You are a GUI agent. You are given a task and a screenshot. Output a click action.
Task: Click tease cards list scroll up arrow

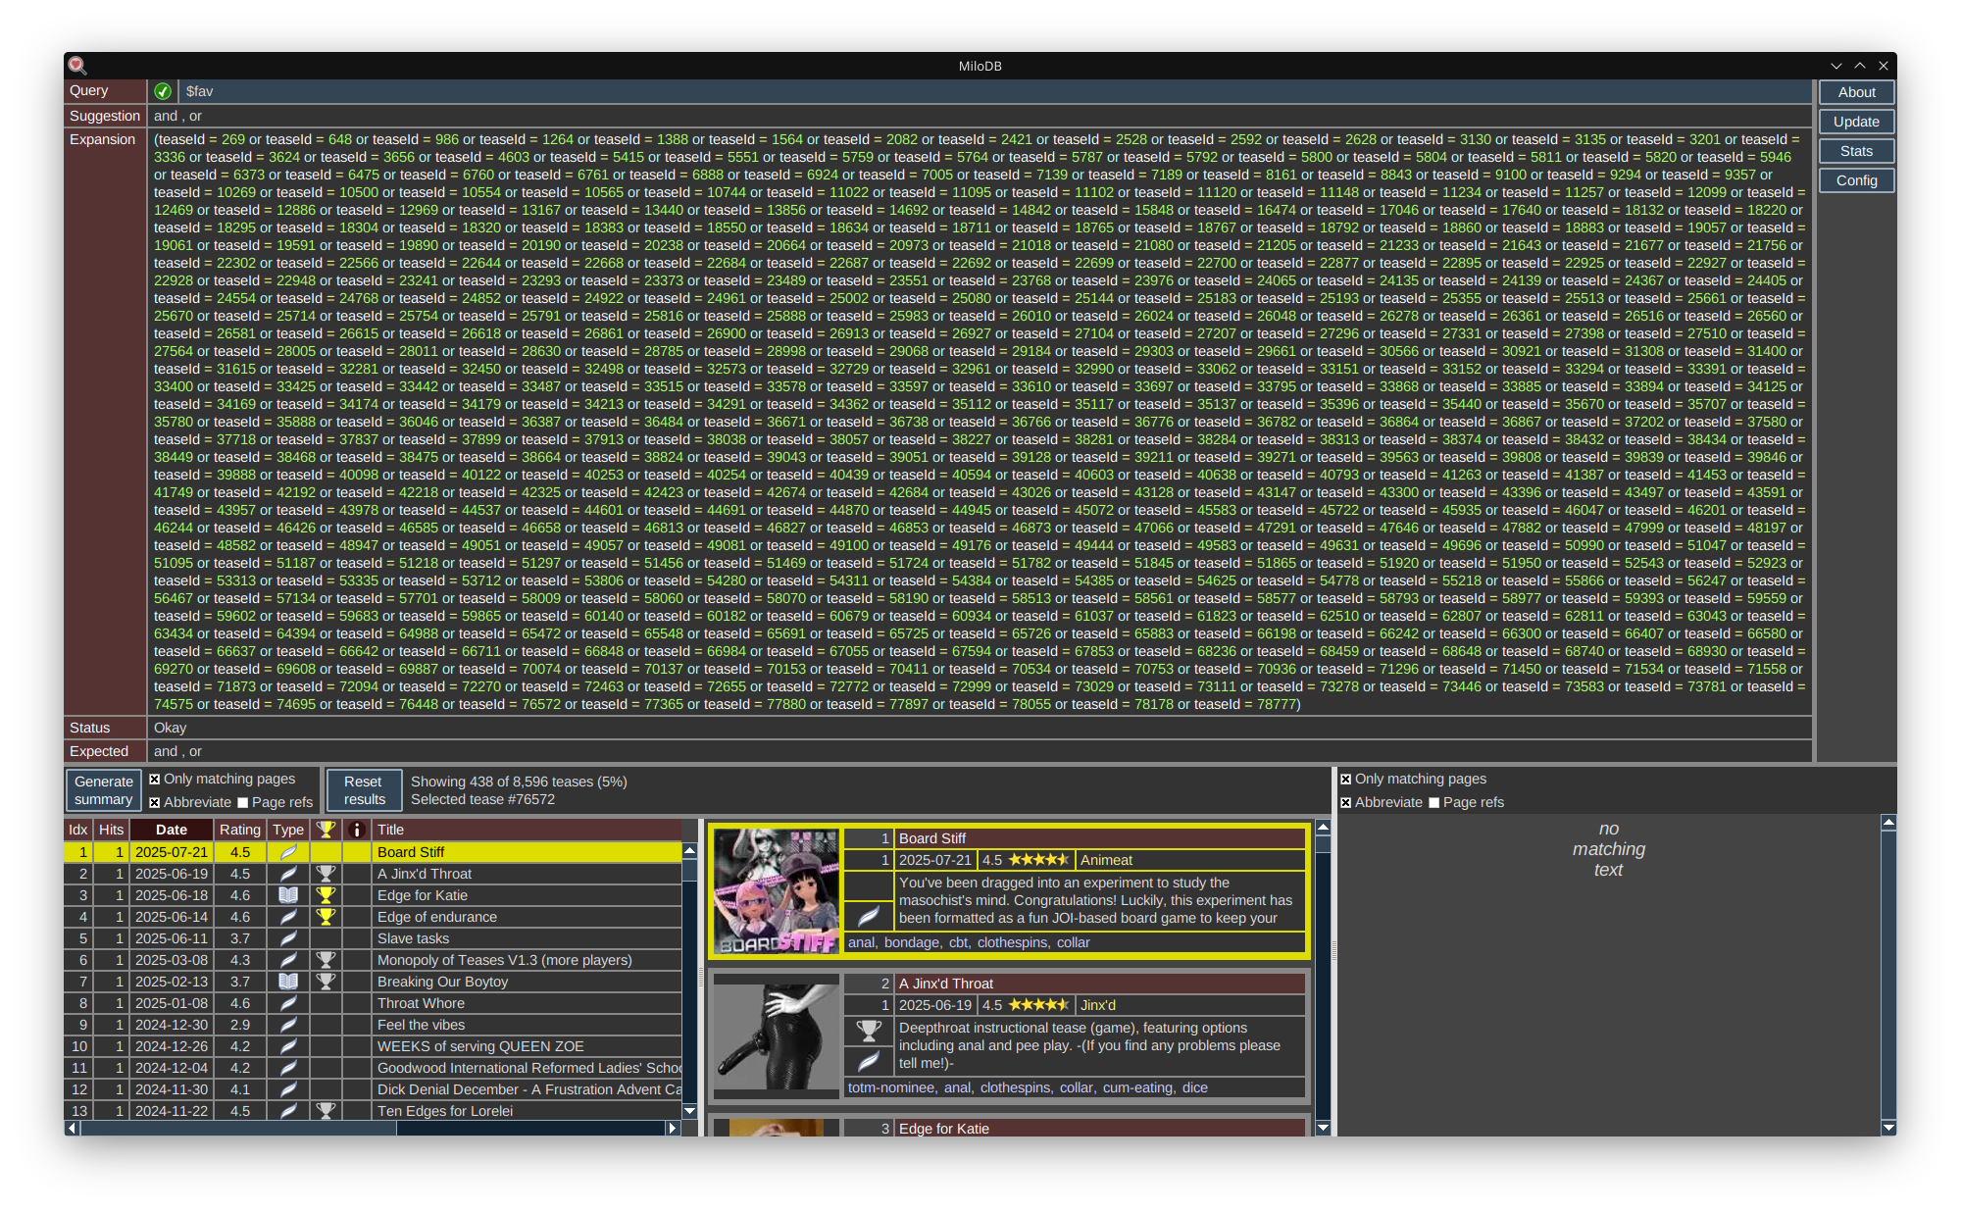click(x=1323, y=829)
